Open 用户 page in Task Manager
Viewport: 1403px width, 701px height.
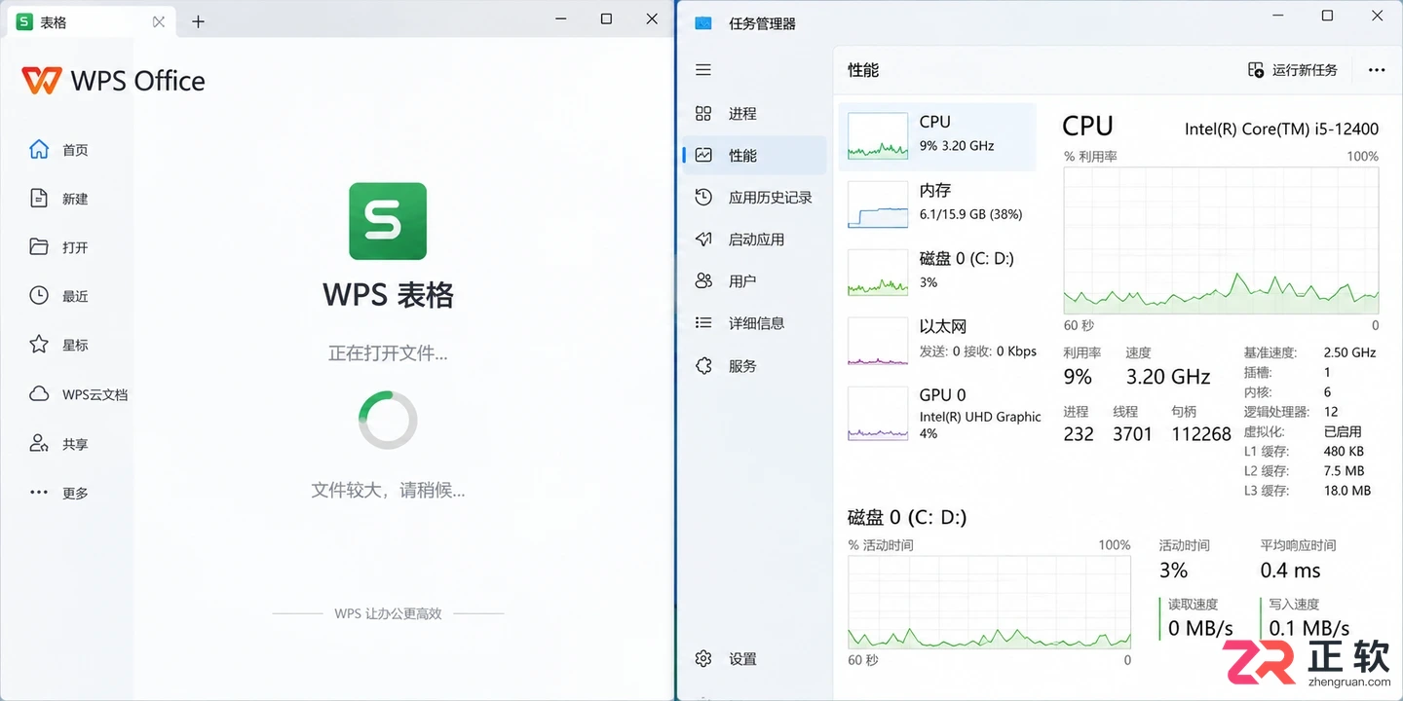point(755,281)
